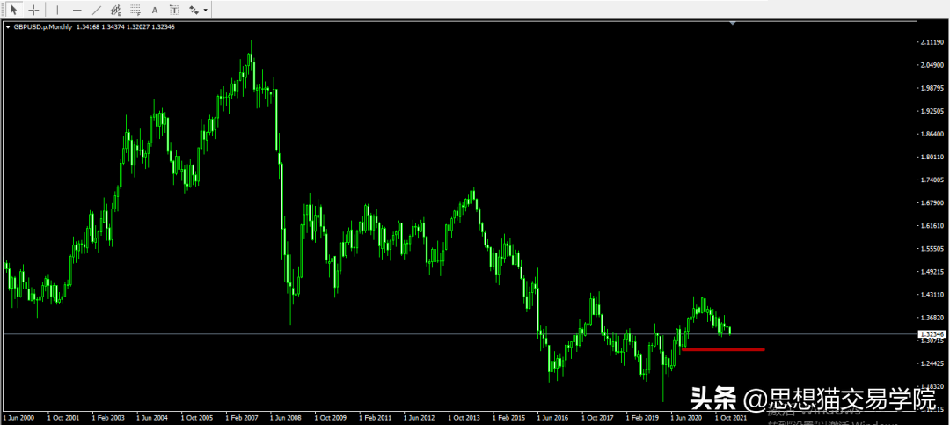Click the arrows and shapes tool icon
The image size is (950, 425).
194,10
